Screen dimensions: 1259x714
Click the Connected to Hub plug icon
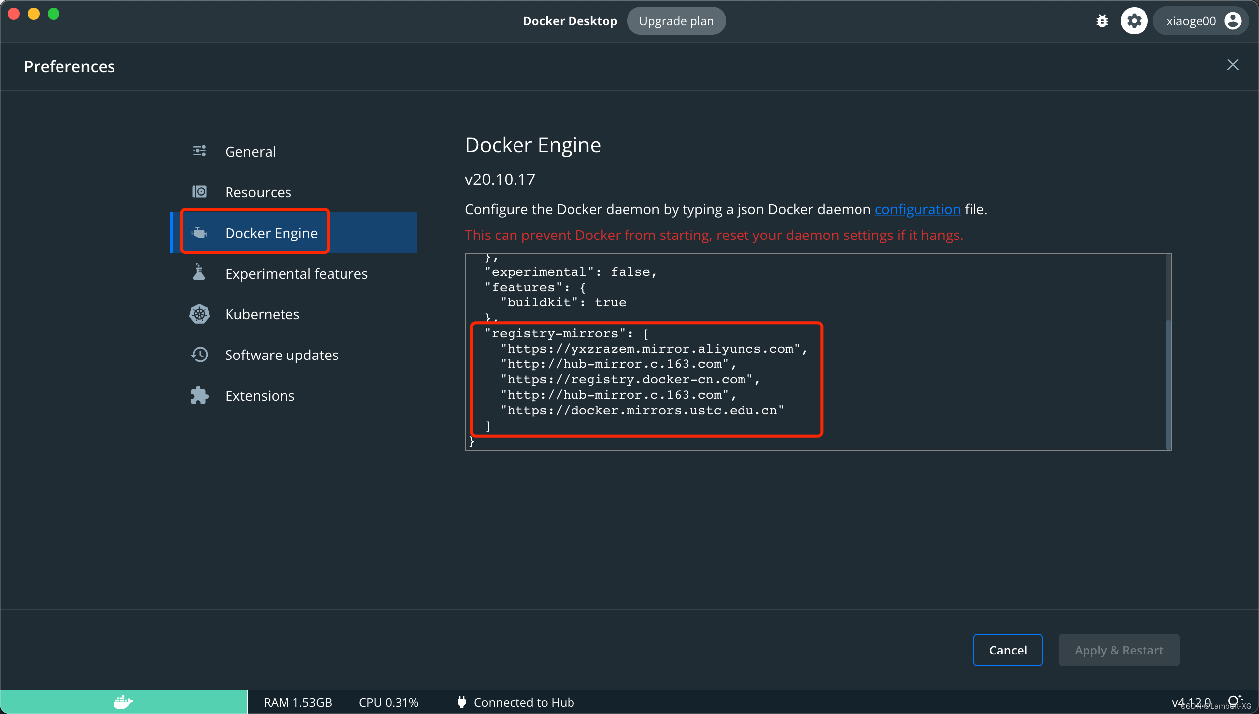(x=461, y=702)
